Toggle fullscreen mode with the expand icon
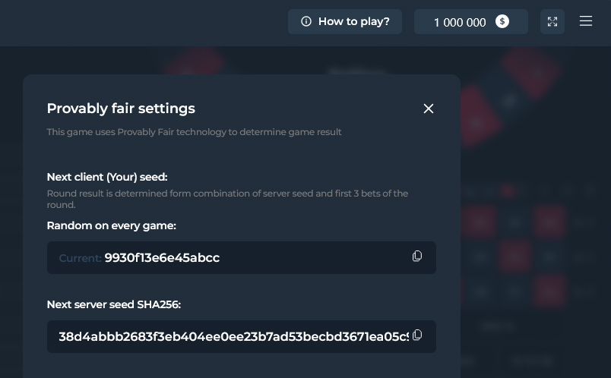611x378 pixels. [552, 21]
